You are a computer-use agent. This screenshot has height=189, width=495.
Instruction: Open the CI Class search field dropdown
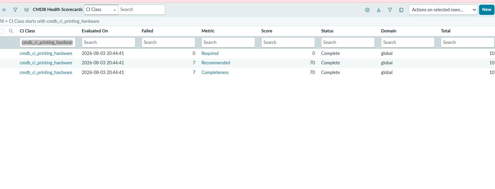pos(101,10)
